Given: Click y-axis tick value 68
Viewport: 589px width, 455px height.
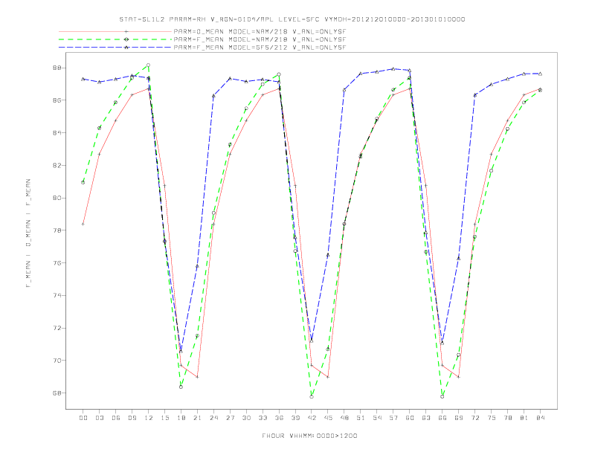Looking at the screenshot, I should click(57, 393).
